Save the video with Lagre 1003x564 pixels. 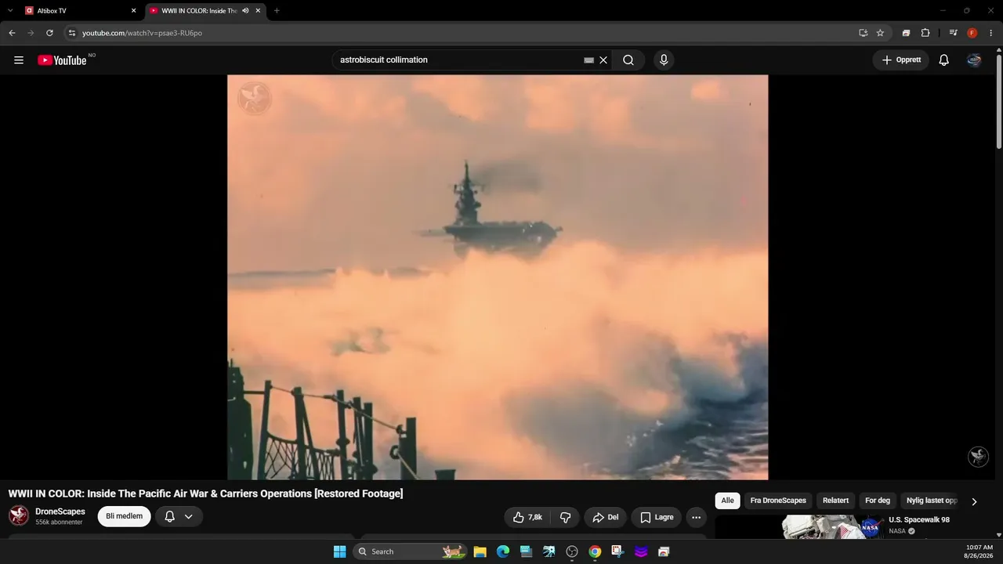657,517
